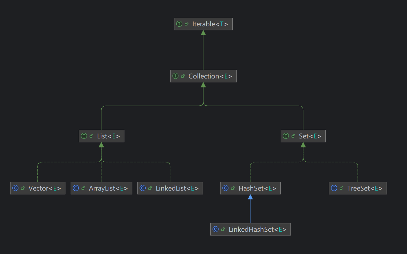Select the LinkedList<E> class label

(x=177, y=188)
